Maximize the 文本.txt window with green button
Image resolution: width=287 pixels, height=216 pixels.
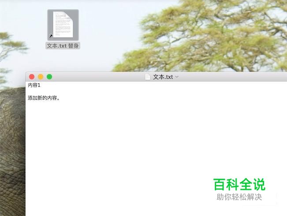pos(49,77)
